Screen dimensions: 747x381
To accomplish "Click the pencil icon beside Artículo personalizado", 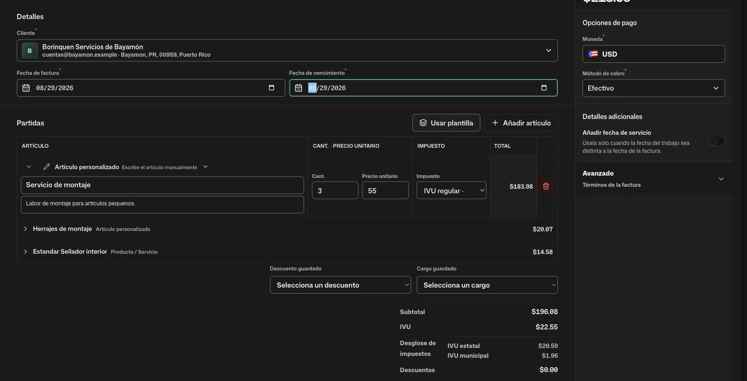I will pos(47,167).
